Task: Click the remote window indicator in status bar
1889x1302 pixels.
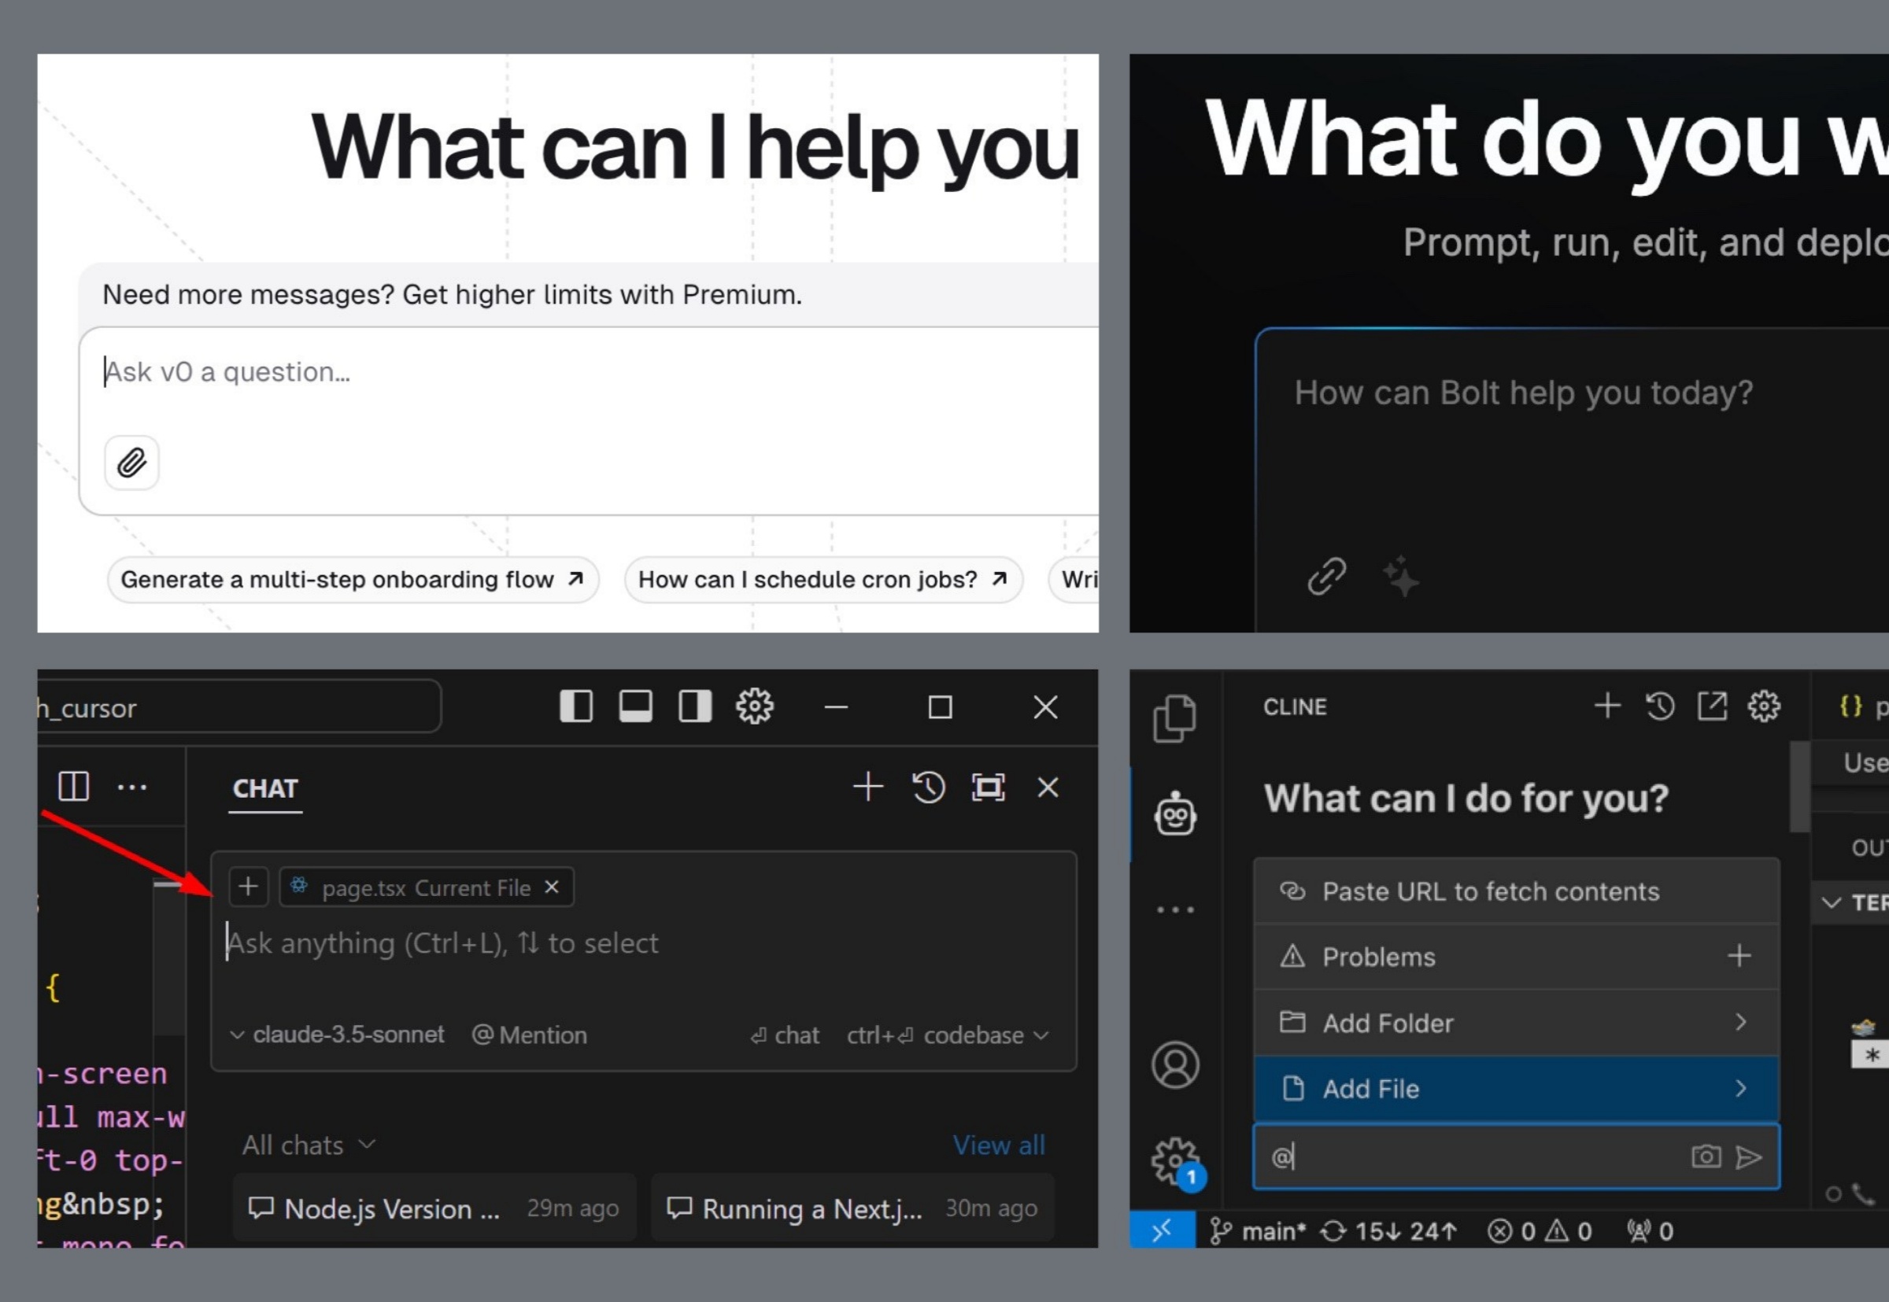Action: pyautogui.click(x=1163, y=1230)
